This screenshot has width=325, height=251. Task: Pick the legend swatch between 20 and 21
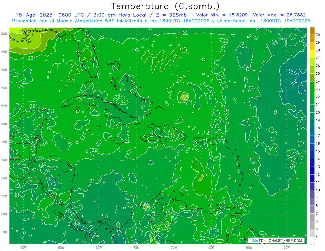[312, 109]
